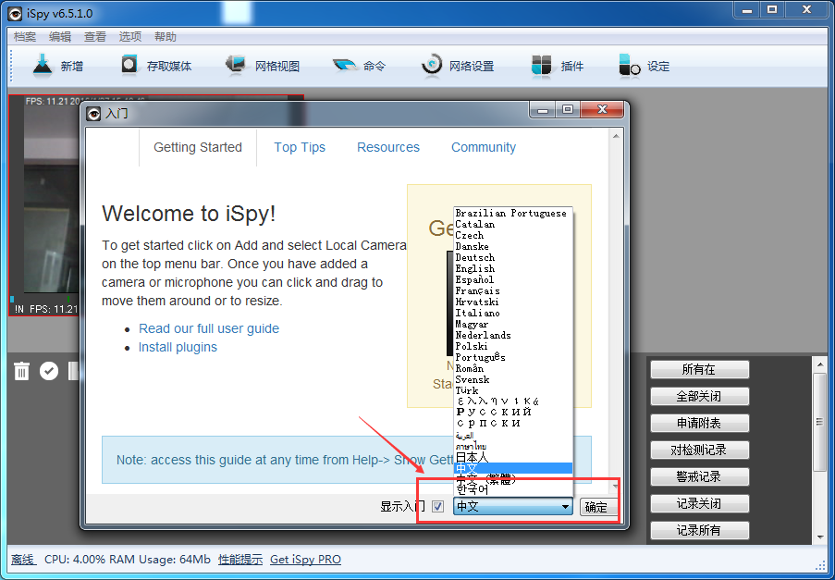This screenshot has width=835, height=580.
Task: Select Brazilian Portuguese in language list
Action: (x=513, y=213)
